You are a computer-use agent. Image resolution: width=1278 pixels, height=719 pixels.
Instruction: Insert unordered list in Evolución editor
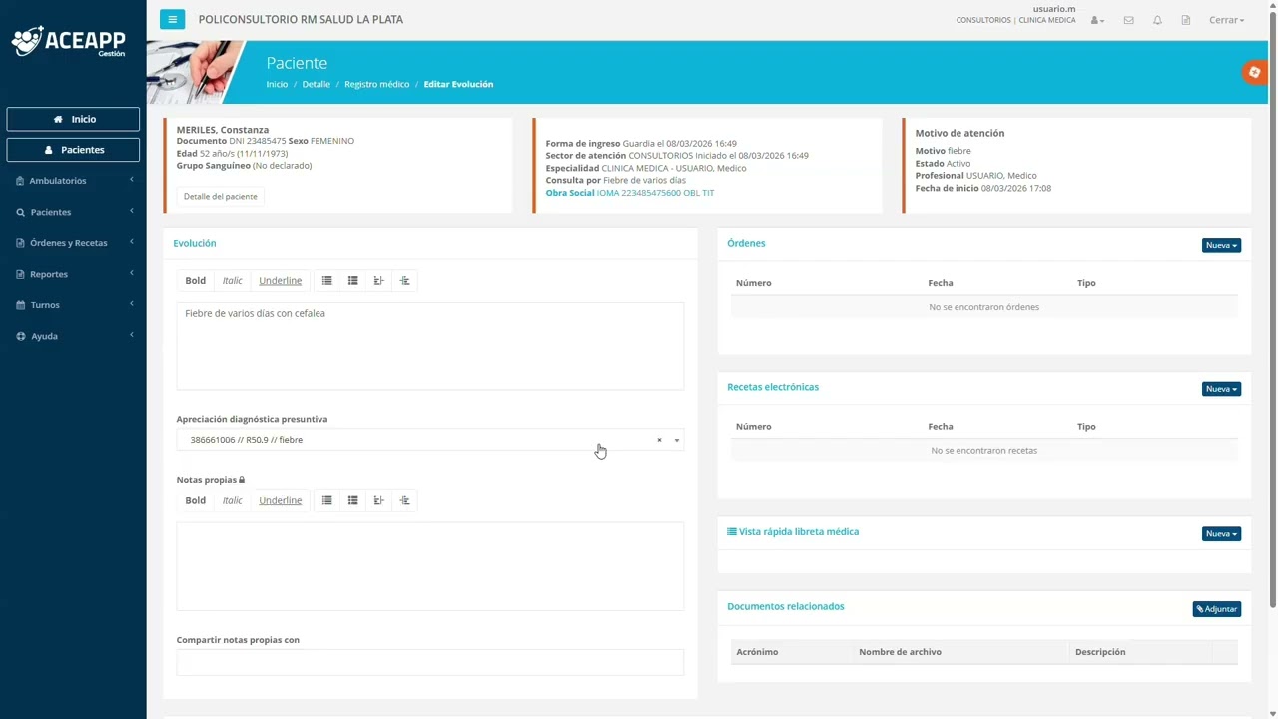[326, 281]
